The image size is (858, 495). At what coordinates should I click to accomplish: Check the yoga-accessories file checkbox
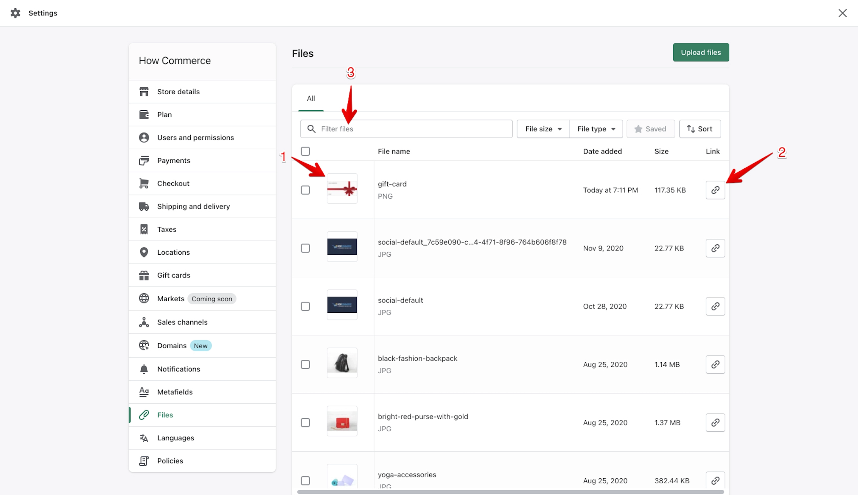(x=305, y=481)
